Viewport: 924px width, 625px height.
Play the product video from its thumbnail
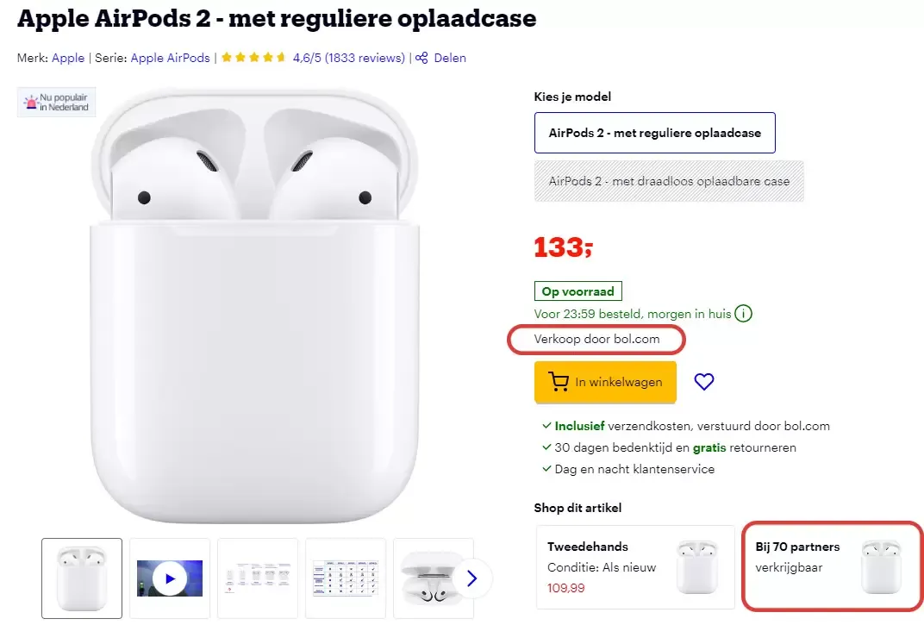(169, 578)
